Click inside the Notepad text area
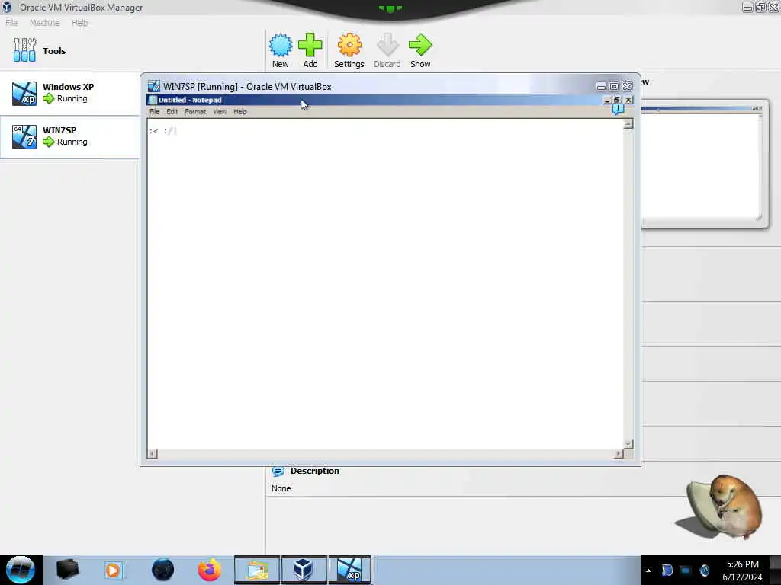 pos(385,283)
